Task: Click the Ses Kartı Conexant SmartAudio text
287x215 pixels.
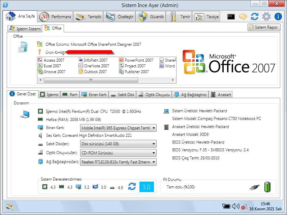Action: click(x=89, y=135)
